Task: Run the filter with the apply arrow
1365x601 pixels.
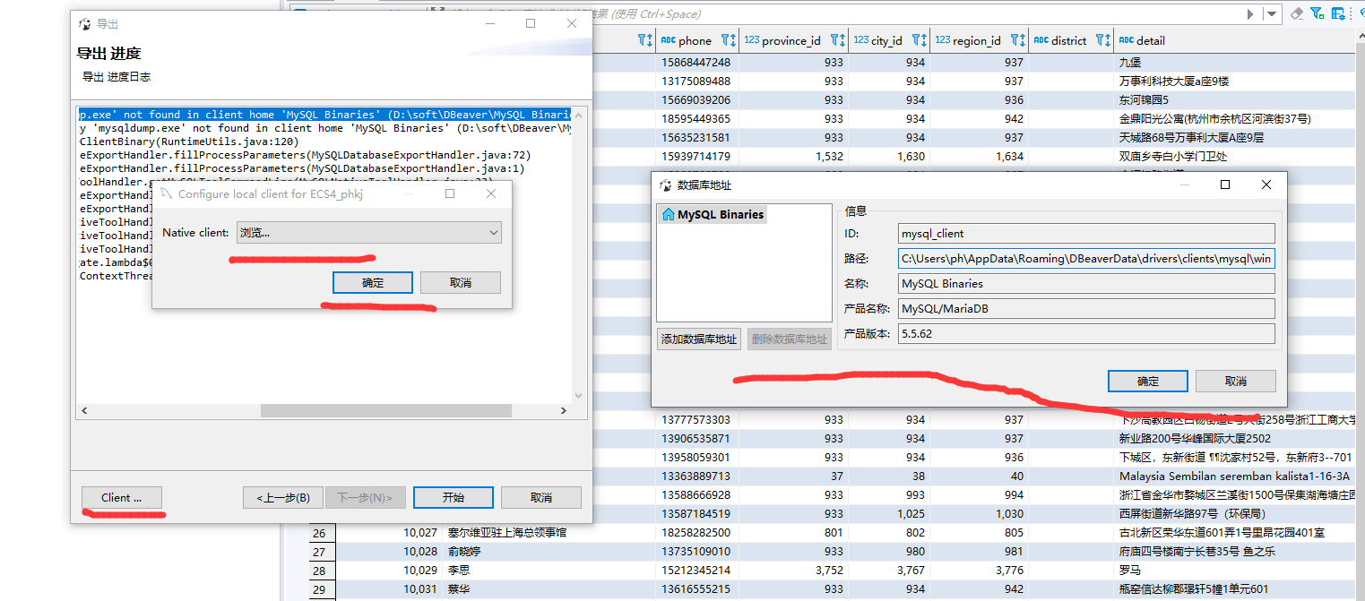Action: pos(1250,14)
